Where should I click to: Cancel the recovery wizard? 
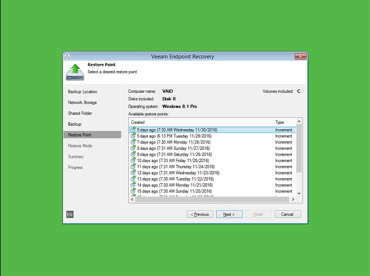pos(287,214)
